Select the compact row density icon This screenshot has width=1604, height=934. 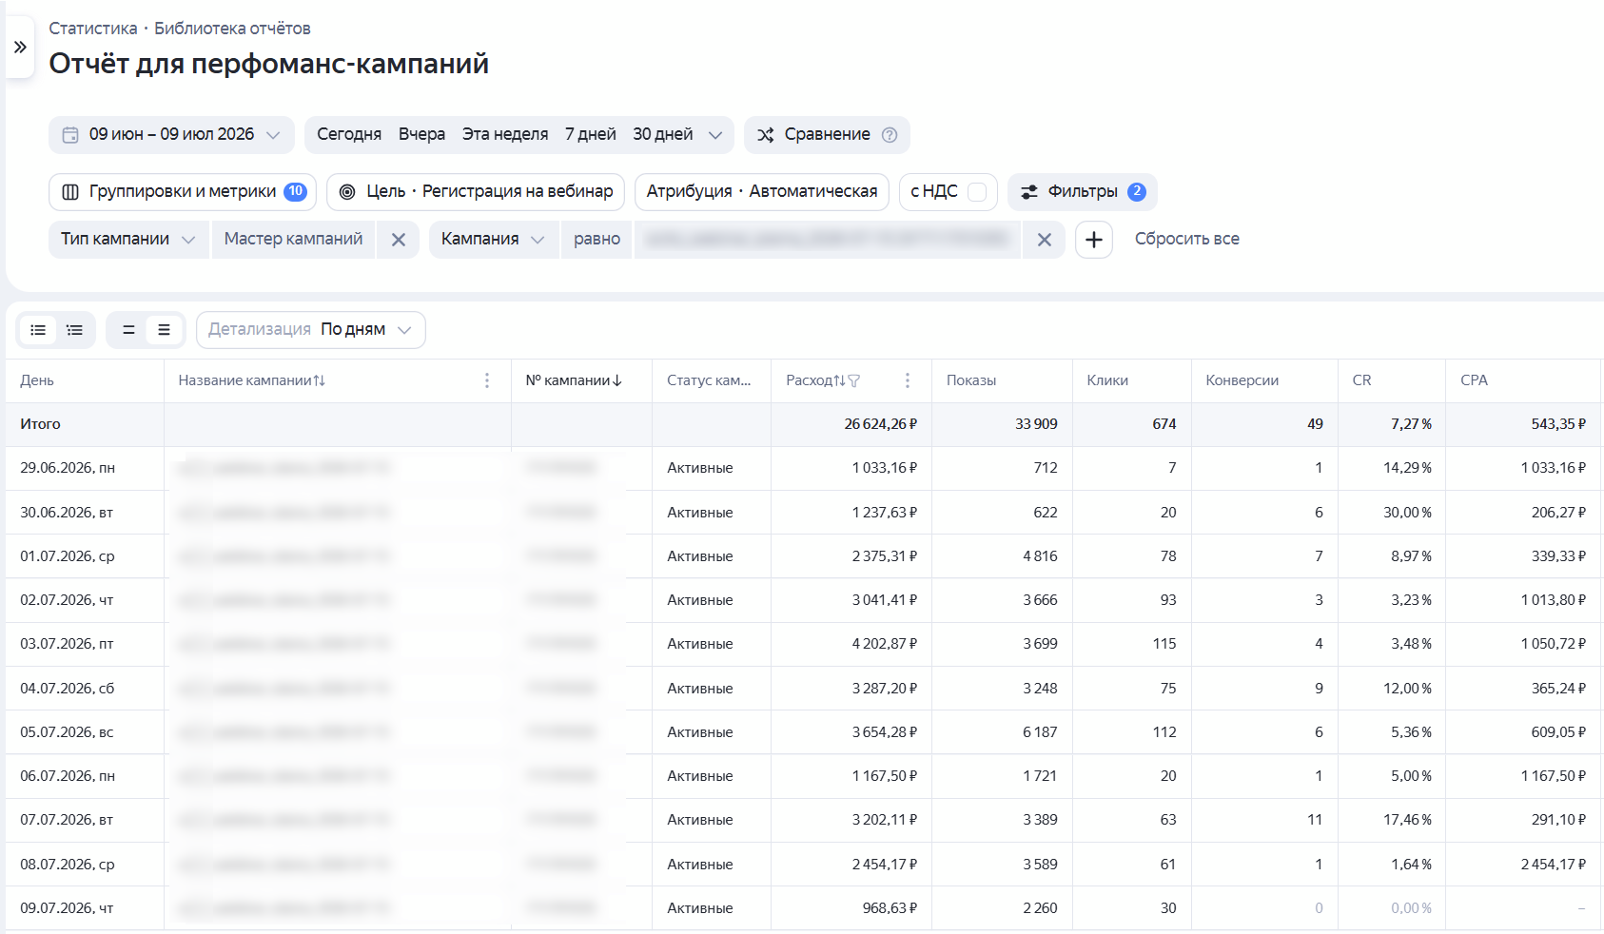tap(128, 330)
